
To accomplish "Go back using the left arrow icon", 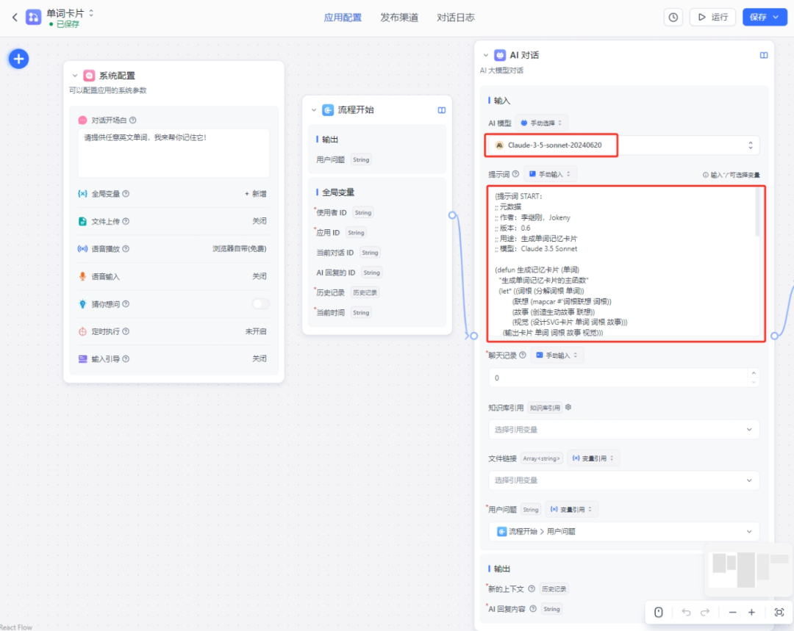I will pos(15,17).
